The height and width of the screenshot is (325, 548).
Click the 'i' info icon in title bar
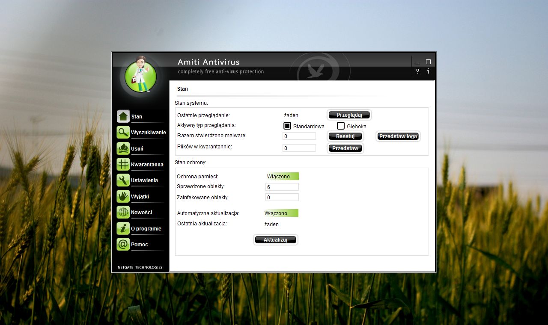tap(428, 71)
